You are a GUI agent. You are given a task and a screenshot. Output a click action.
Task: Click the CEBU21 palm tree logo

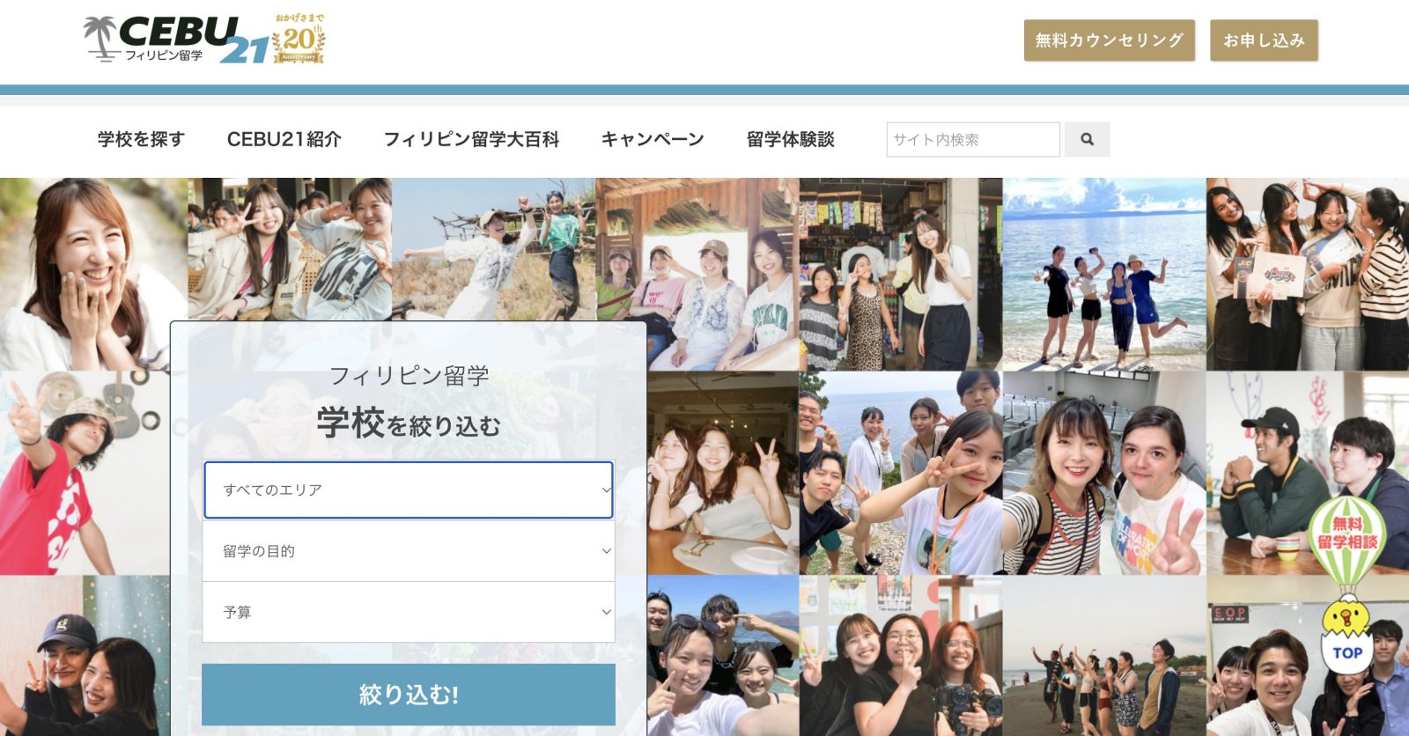pos(175,40)
